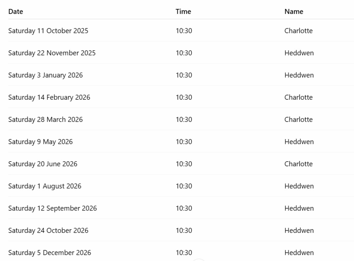Viewport: 354px width, 261px height.
Task: Click the Name column header
Action: pyautogui.click(x=294, y=11)
